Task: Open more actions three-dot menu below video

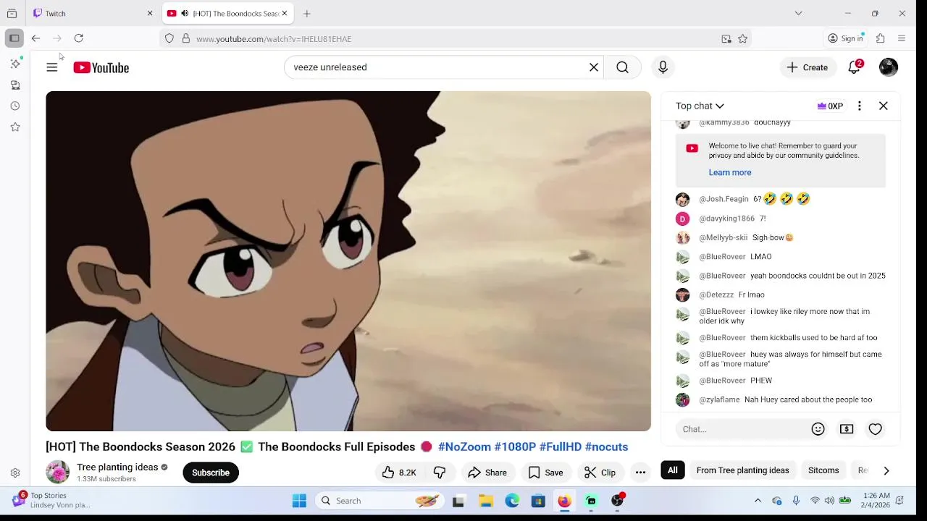Action: click(x=640, y=473)
